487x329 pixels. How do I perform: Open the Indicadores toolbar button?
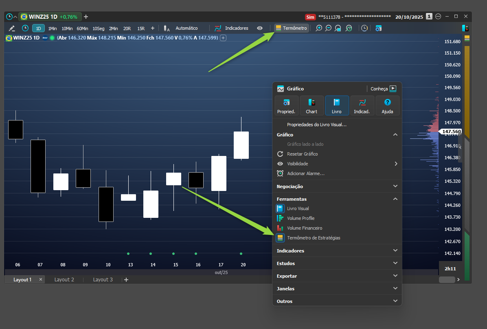231,28
